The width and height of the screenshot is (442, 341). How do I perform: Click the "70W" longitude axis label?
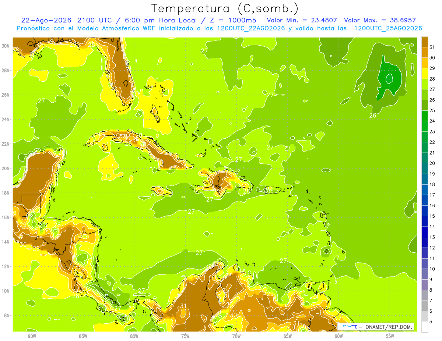[236, 336]
